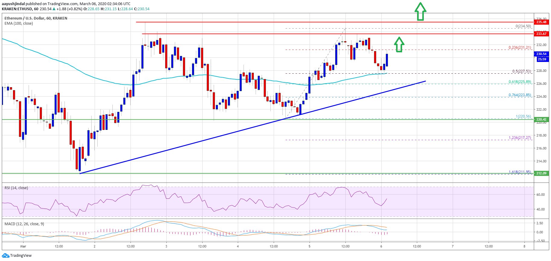
Task: Select the 0.236(231.21) Fibonacci label
Action: click(x=520, y=48)
